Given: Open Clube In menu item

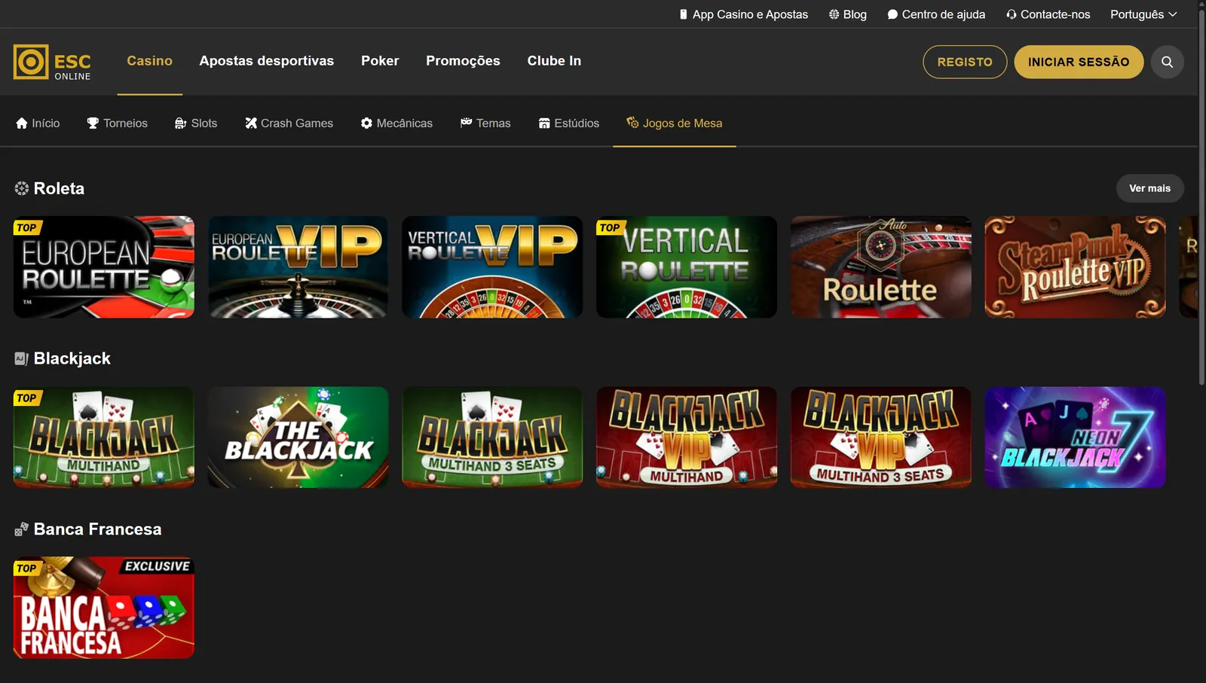Looking at the screenshot, I should [554, 61].
